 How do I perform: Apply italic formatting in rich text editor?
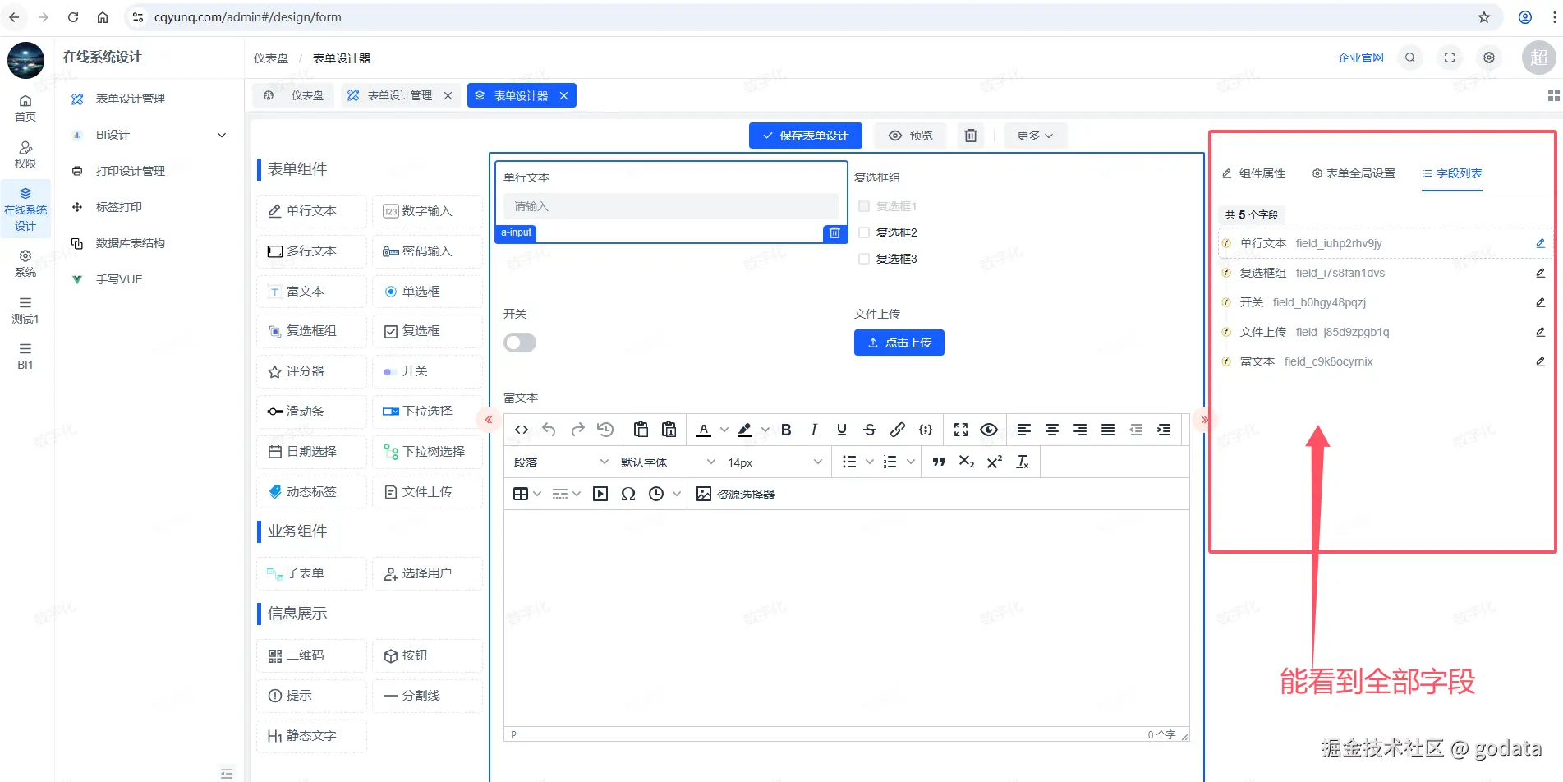814,430
